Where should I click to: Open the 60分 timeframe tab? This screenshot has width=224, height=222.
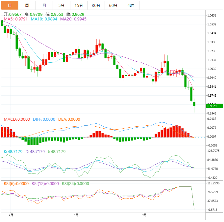pyautogui.click(x=113, y=5)
